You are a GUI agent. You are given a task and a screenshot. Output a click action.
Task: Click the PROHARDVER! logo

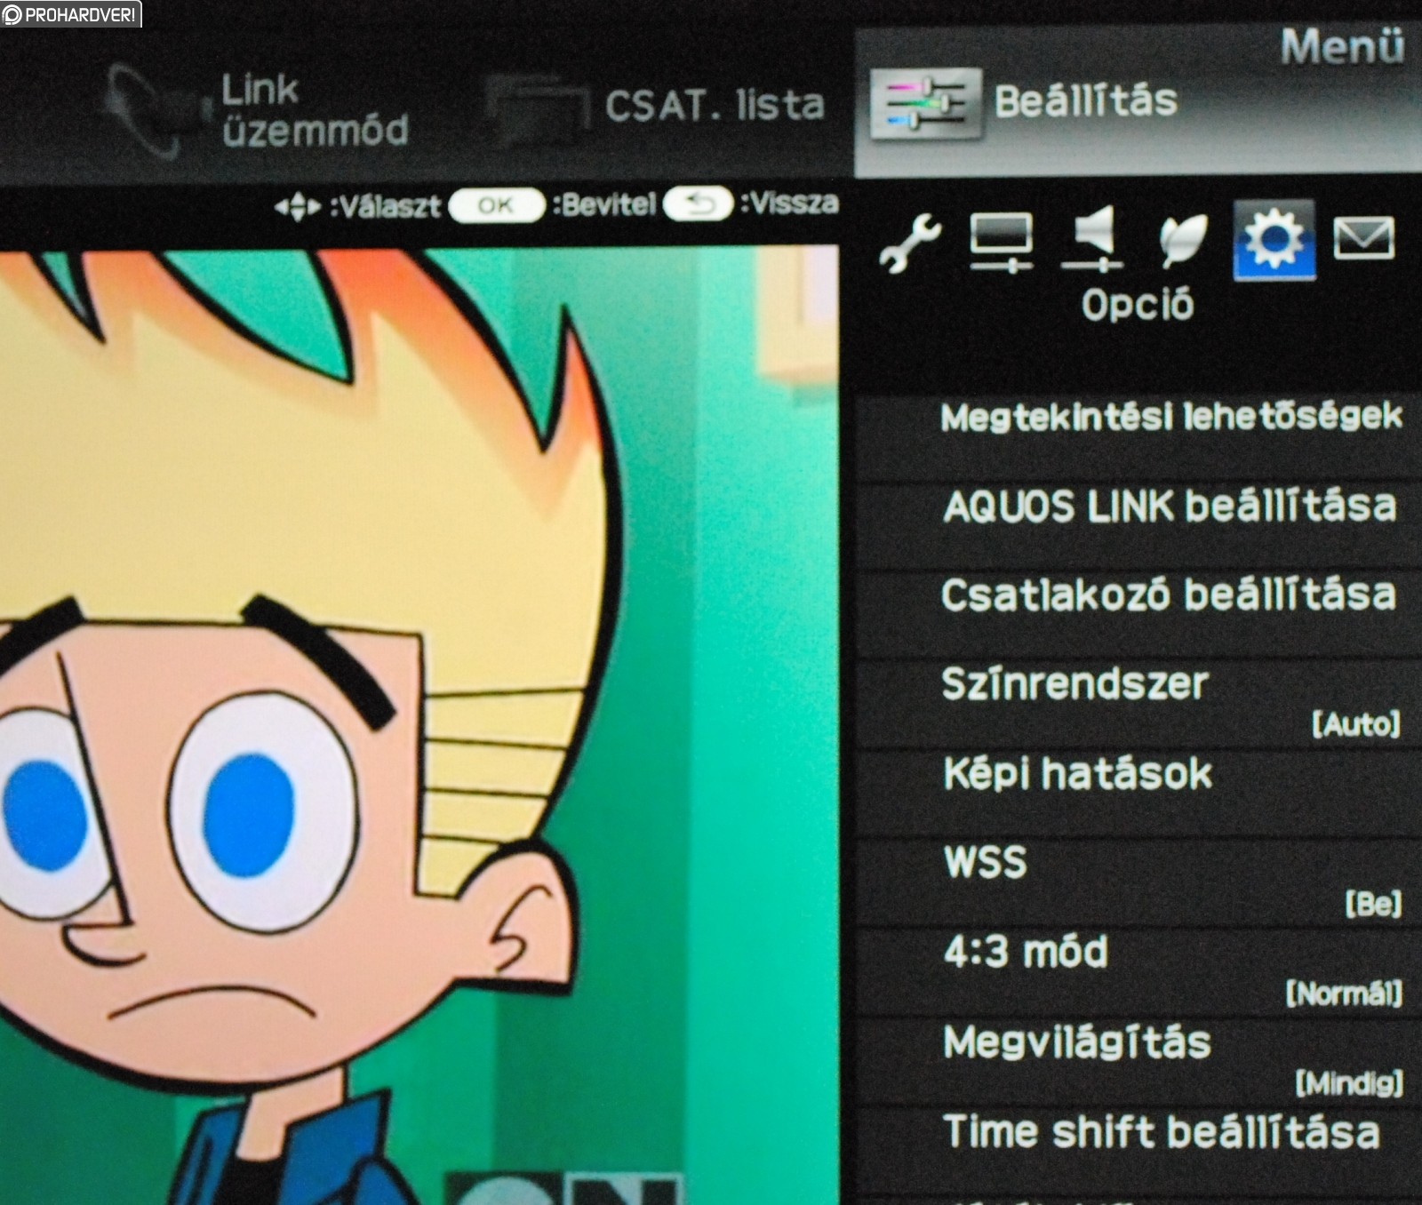(70, 14)
